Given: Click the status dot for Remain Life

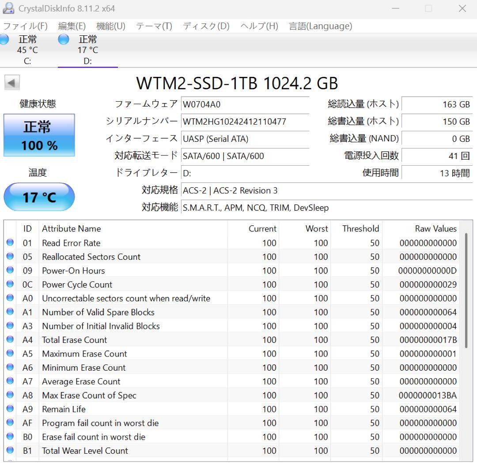Looking at the screenshot, I should (10, 408).
